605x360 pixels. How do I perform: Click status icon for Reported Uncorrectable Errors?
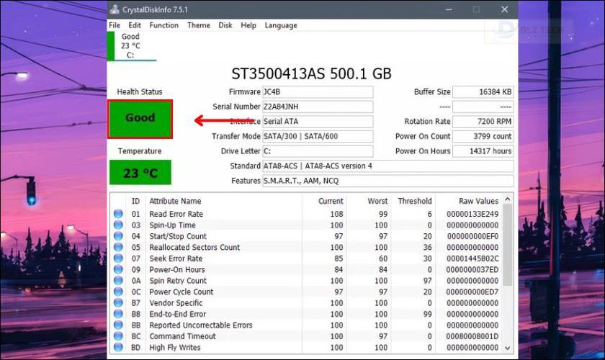(118, 325)
